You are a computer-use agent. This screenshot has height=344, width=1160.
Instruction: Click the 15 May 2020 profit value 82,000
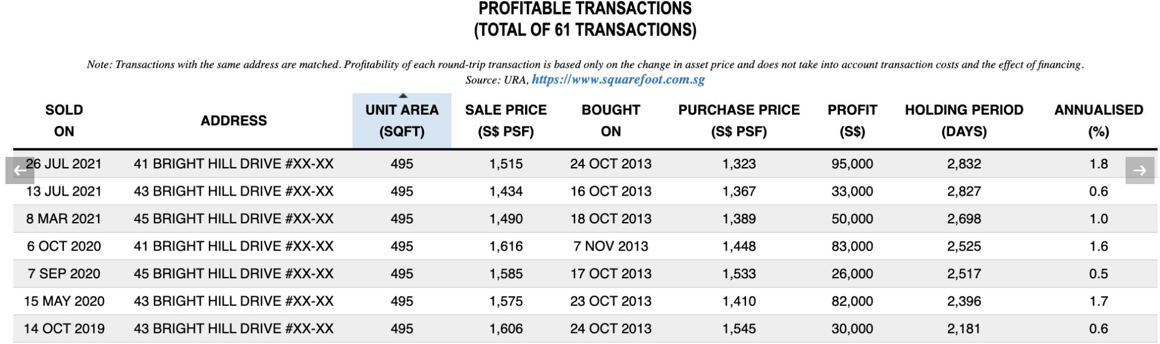pos(852,301)
